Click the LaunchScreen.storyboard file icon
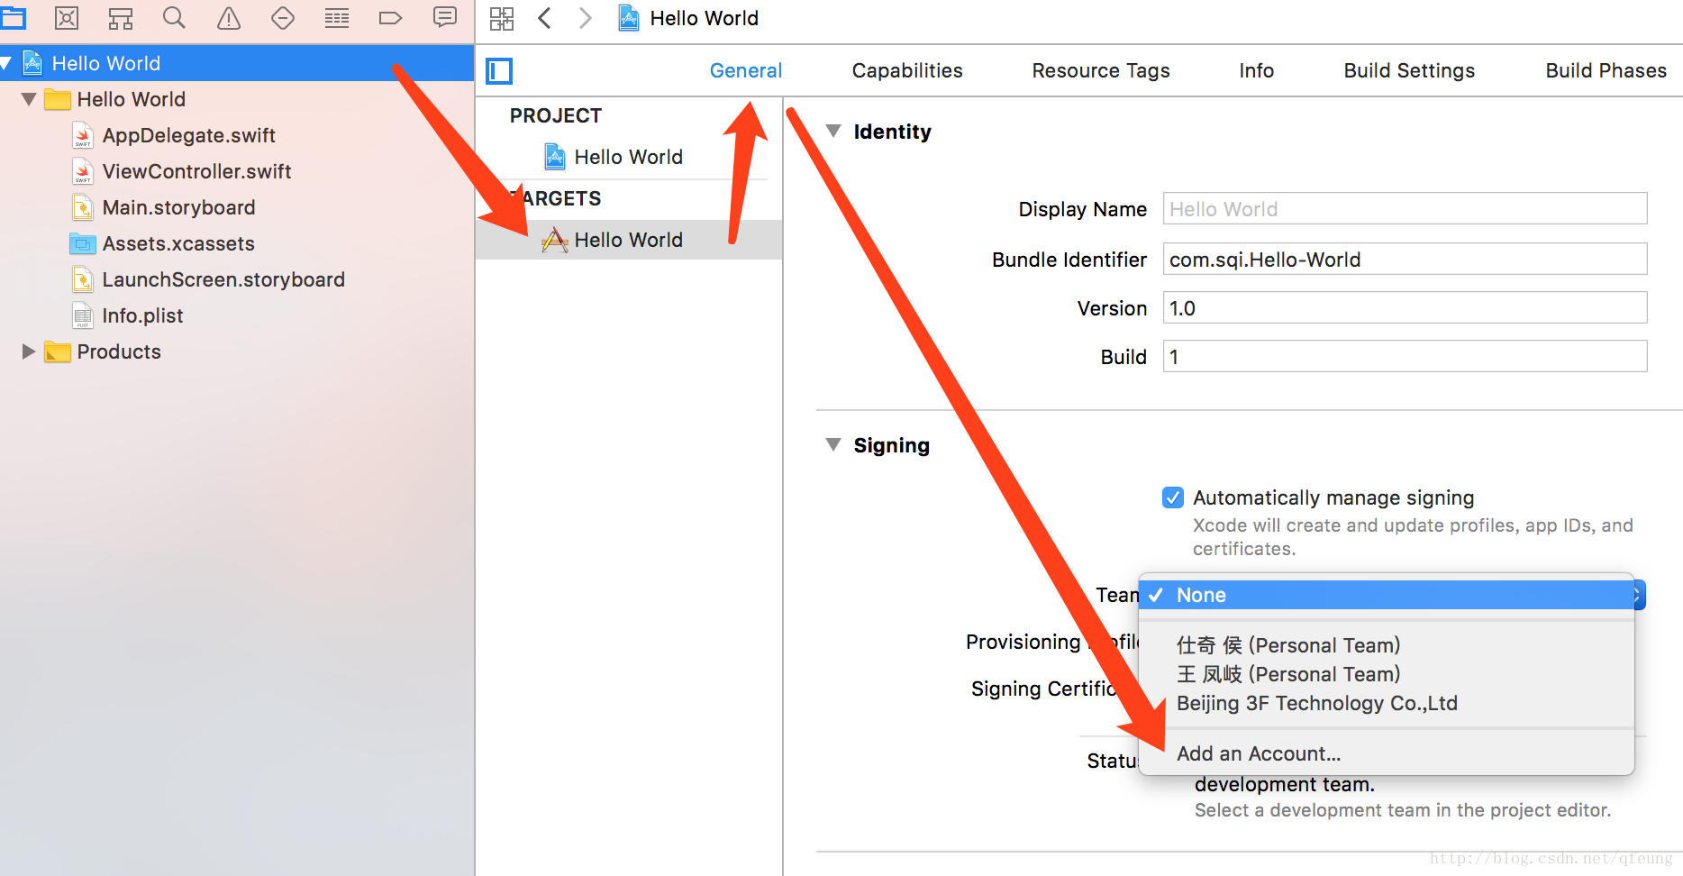Screen dimensions: 1683x876 point(83,279)
